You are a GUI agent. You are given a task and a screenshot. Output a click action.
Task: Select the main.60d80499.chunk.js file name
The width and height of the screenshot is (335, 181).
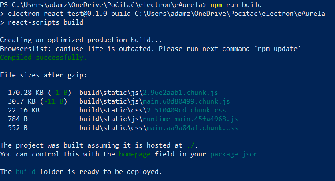186,101
